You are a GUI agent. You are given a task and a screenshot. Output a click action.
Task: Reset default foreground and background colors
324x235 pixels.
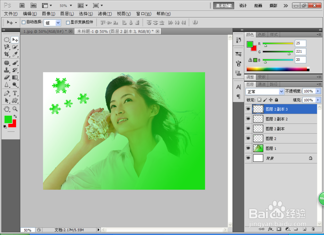[x=5, y=126]
